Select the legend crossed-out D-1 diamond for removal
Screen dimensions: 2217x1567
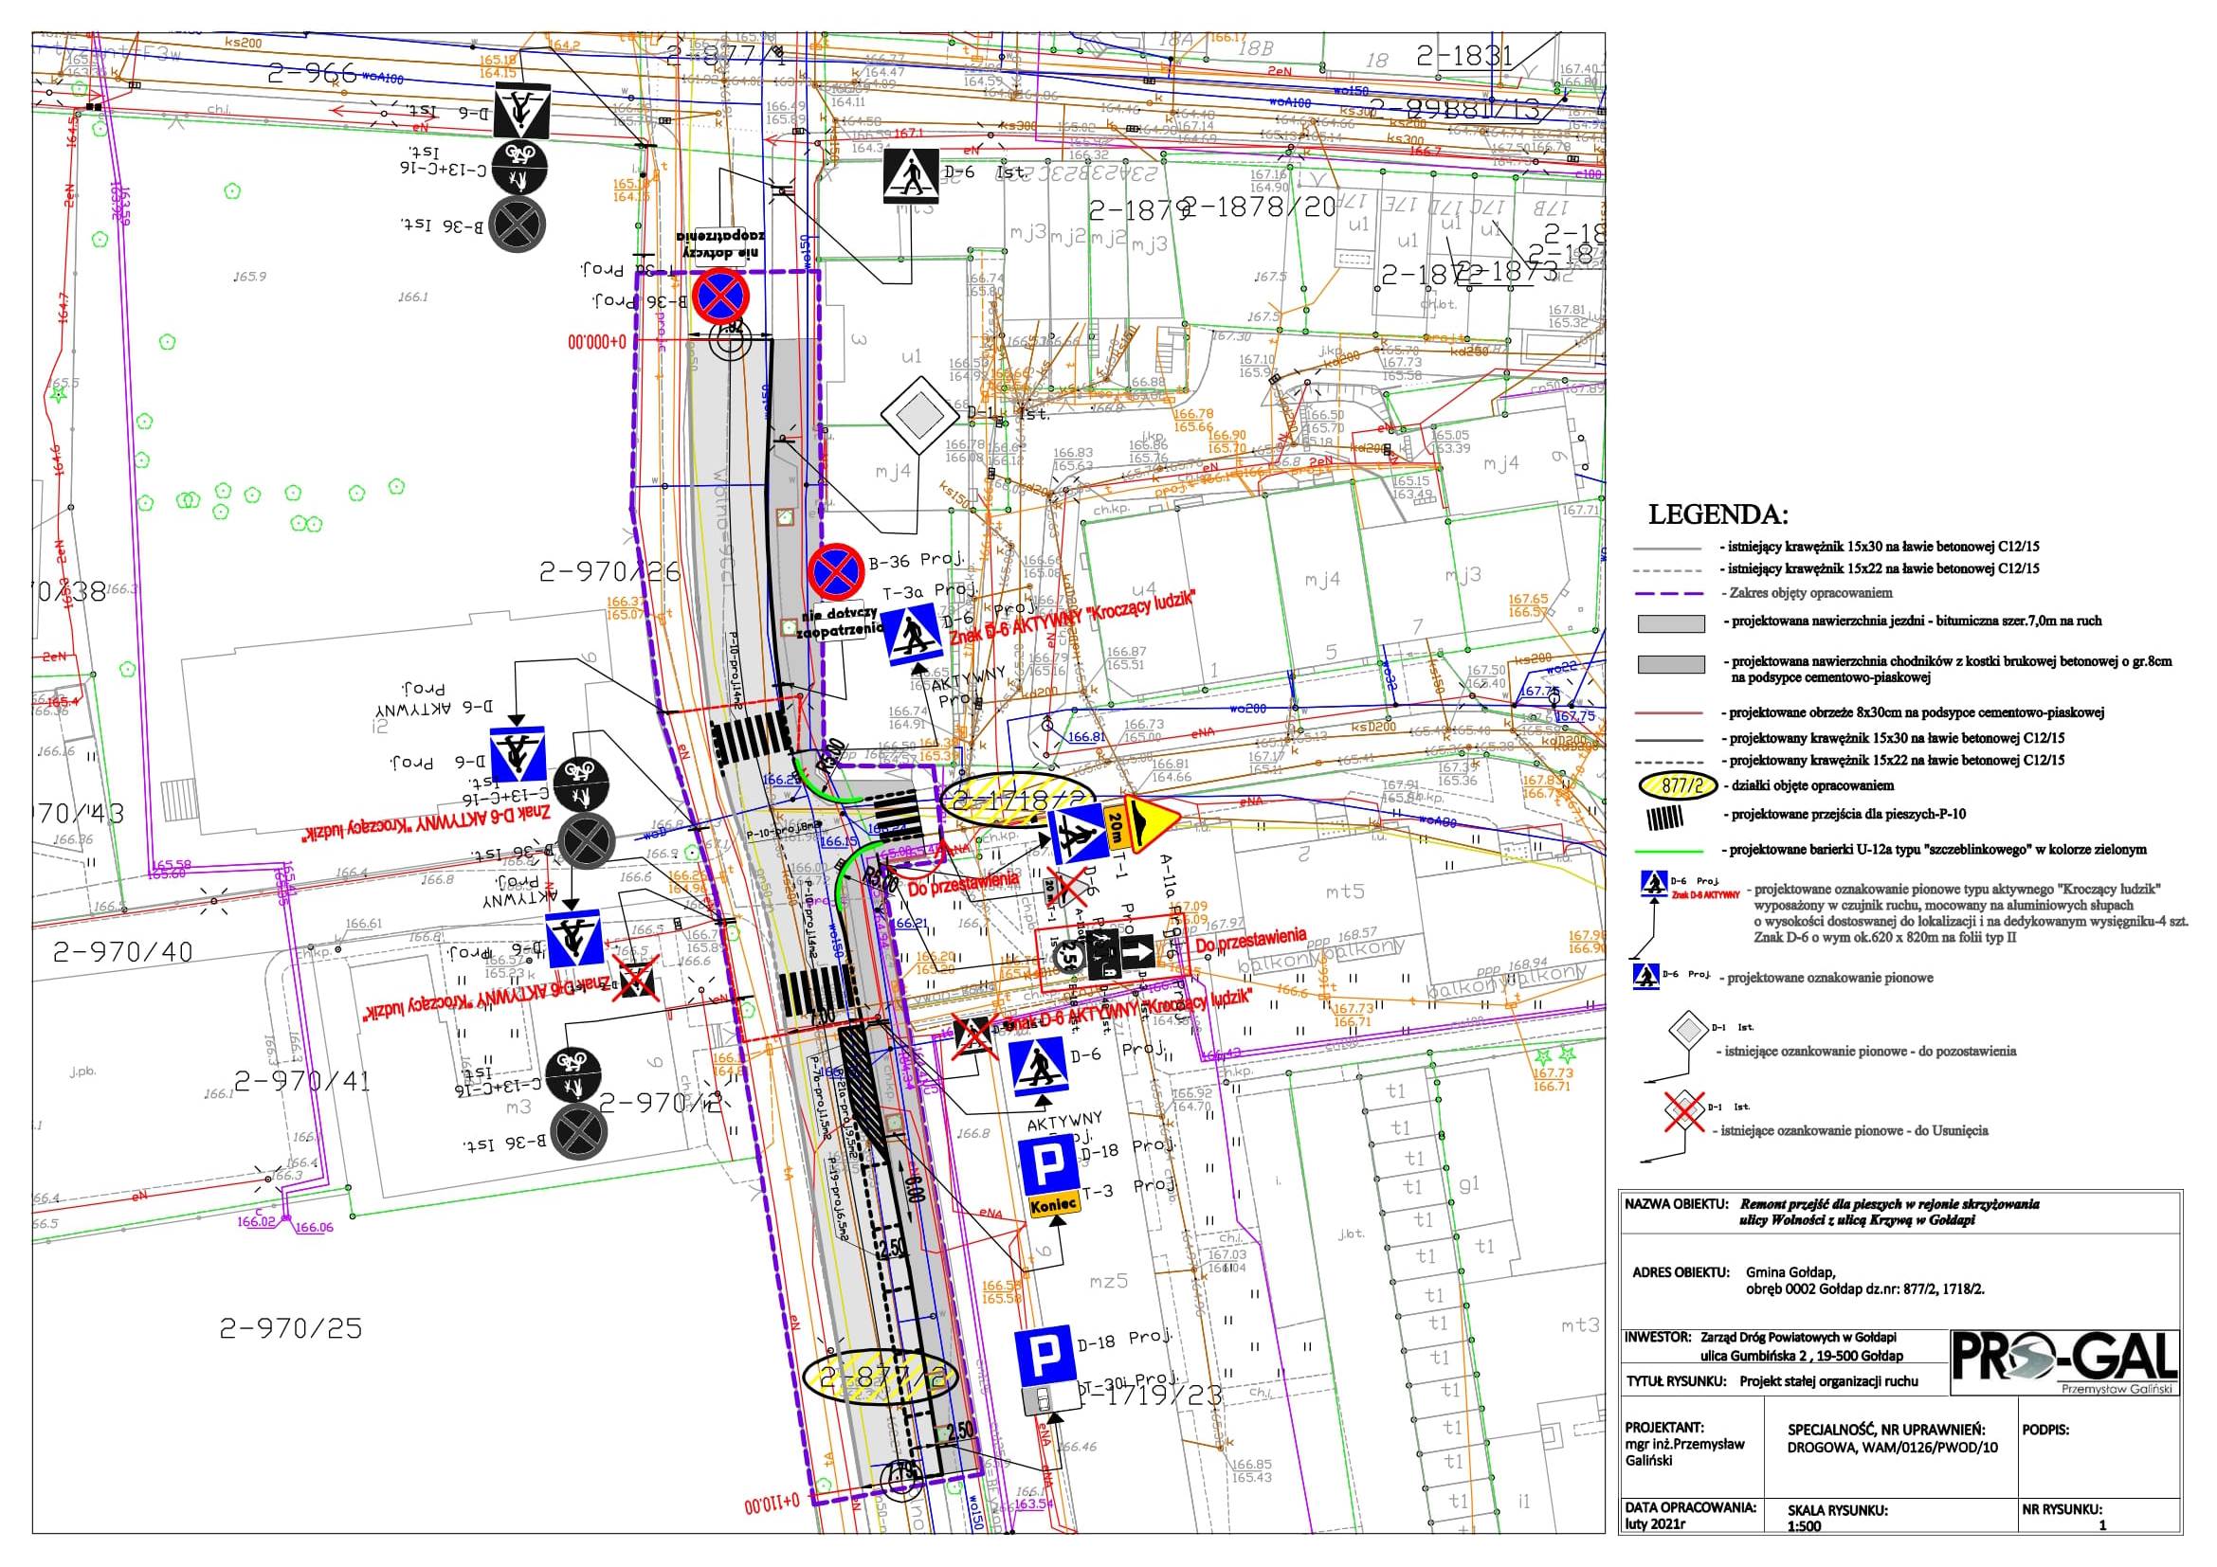click(1685, 1110)
